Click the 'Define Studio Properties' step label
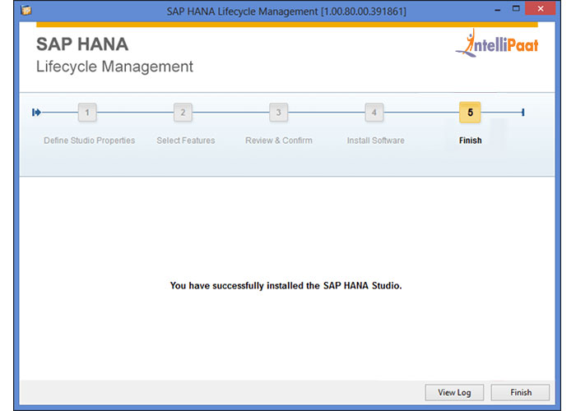This screenshot has height=411, width=576. pyautogui.click(x=89, y=141)
